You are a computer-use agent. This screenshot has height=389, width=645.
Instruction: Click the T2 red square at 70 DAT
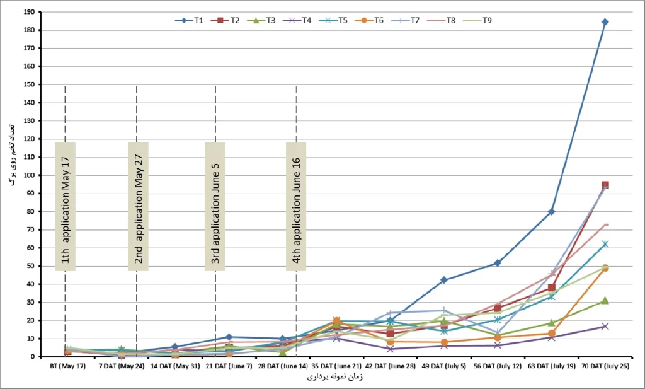pyautogui.click(x=605, y=185)
